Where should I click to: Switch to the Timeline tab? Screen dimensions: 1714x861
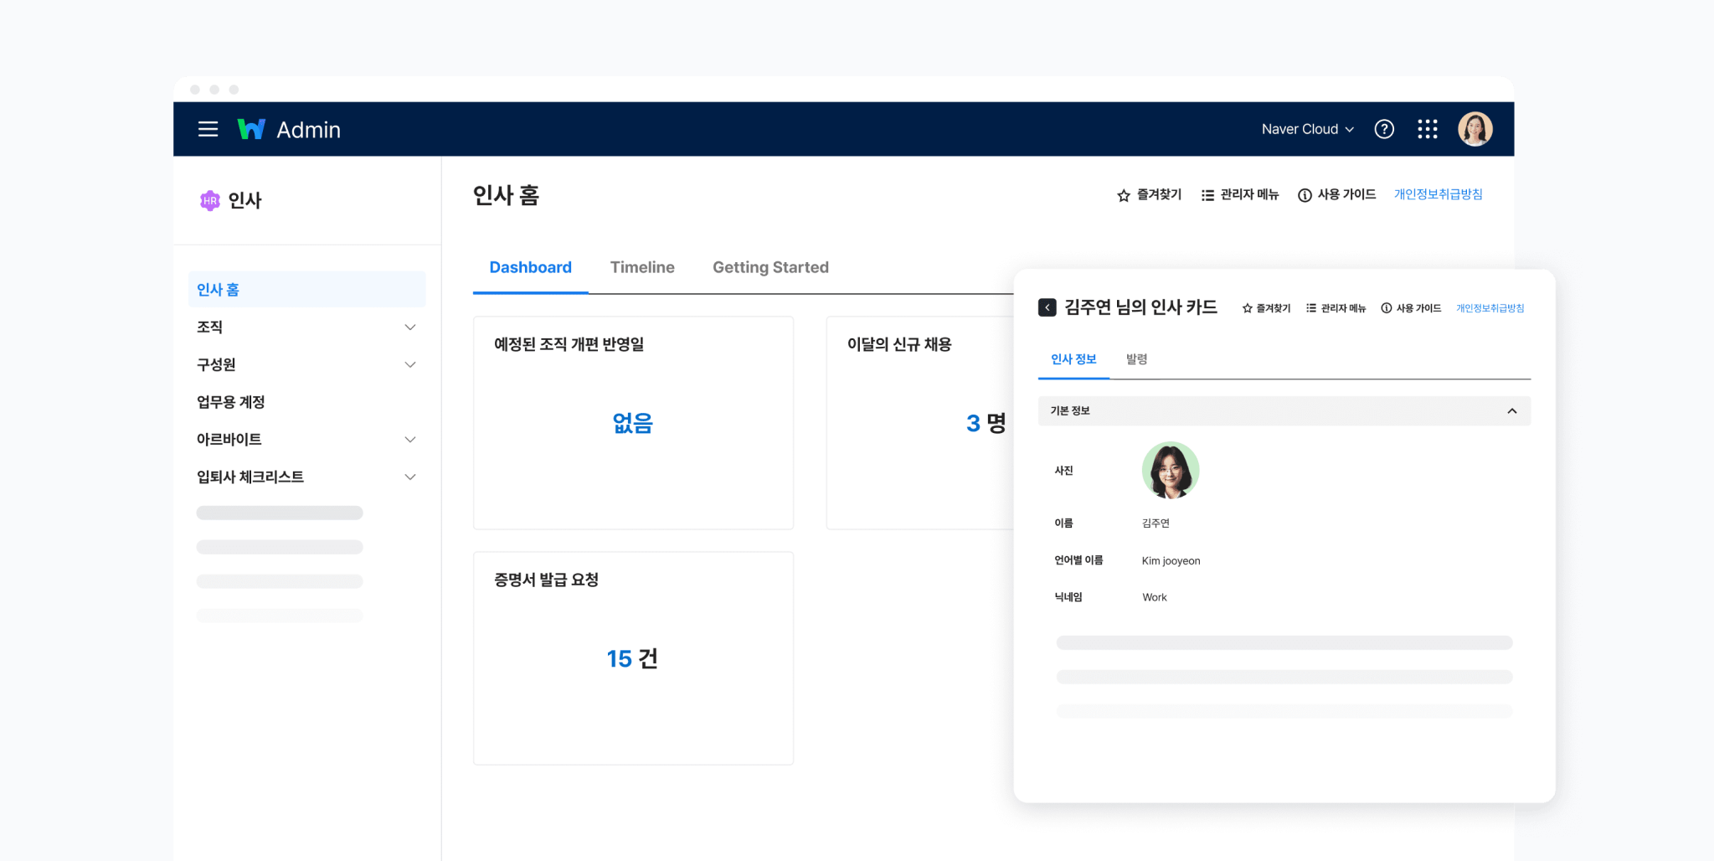642,267
